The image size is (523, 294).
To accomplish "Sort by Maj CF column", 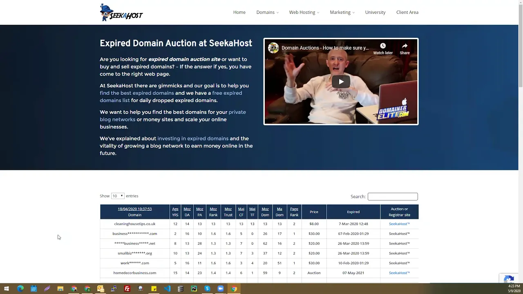I will click(241, 212).
